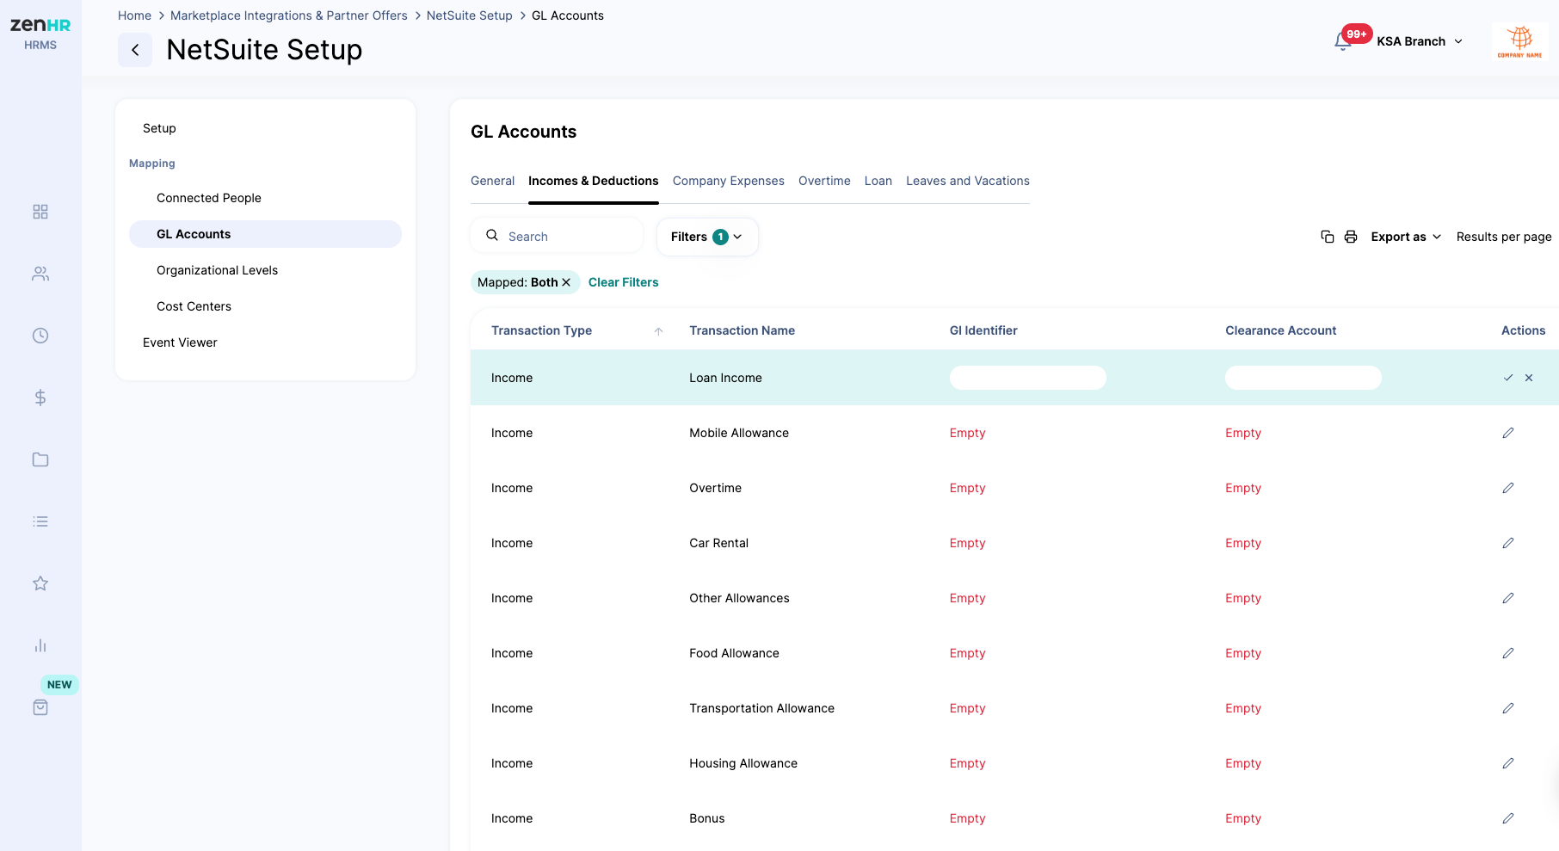Screen dimensions: 1559x851
Task: Open the employees people icon in sidebar
Action: pyautogui.click(x=40, y=274)
